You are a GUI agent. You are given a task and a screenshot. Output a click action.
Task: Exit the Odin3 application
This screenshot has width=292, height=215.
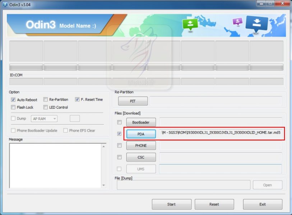263,204
